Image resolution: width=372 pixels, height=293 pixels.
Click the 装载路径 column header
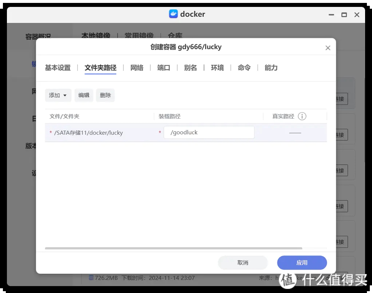[169, 116]
